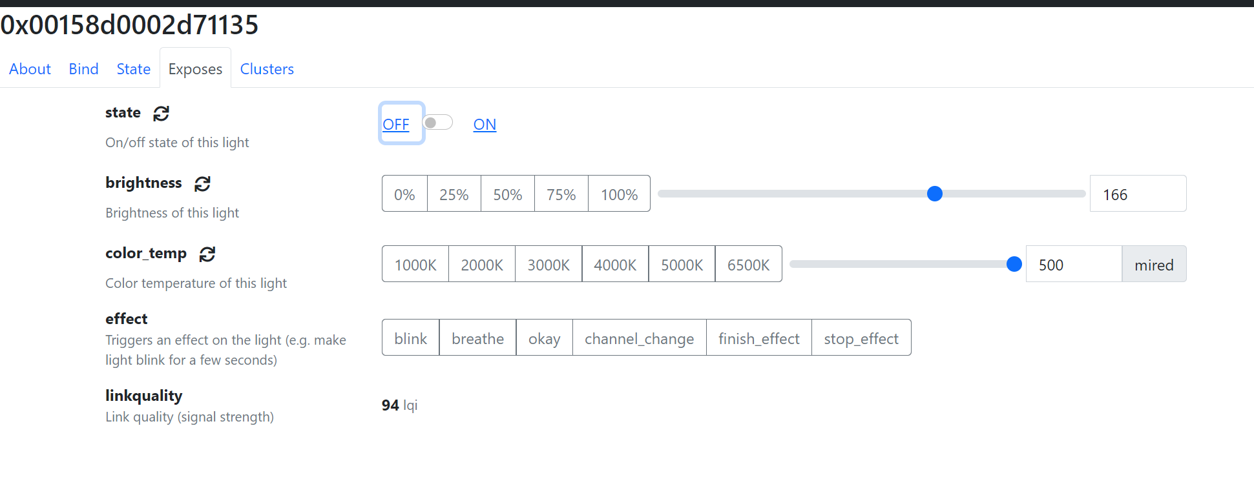Start the breathe effect
1254x488 pixels.
pyautogui.click(x=477, y=338)
